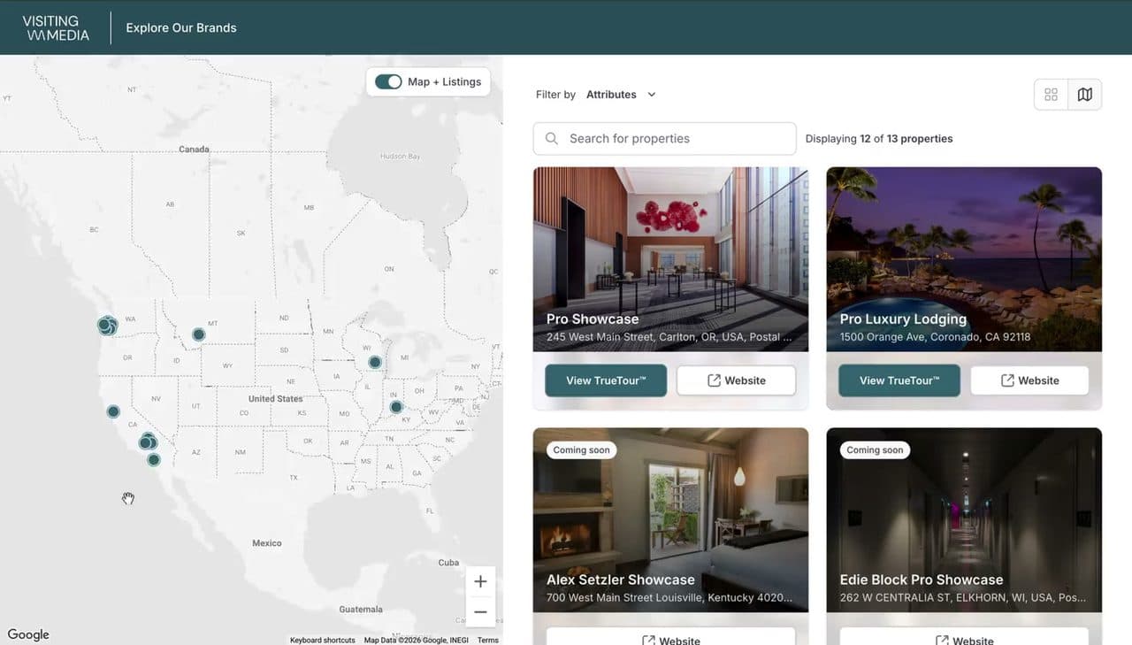1132x645 pixels.
Task: Open the Pro Showcase property image
Action: (x=670, y=259)
